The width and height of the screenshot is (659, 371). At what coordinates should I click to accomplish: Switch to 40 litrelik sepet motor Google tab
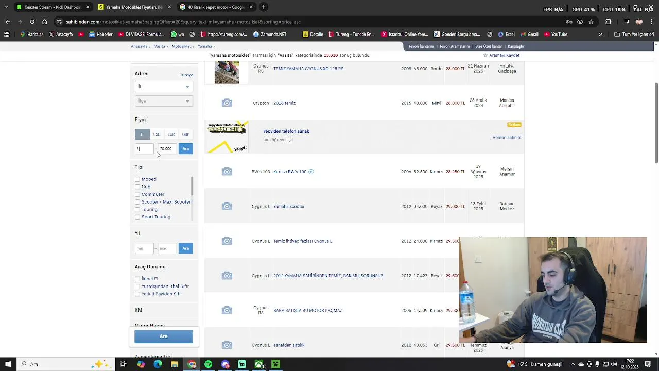pos(216,7)
